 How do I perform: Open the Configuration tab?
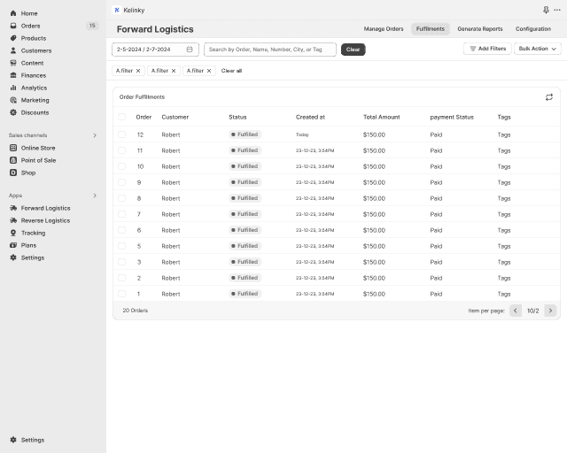click(533, 29)
